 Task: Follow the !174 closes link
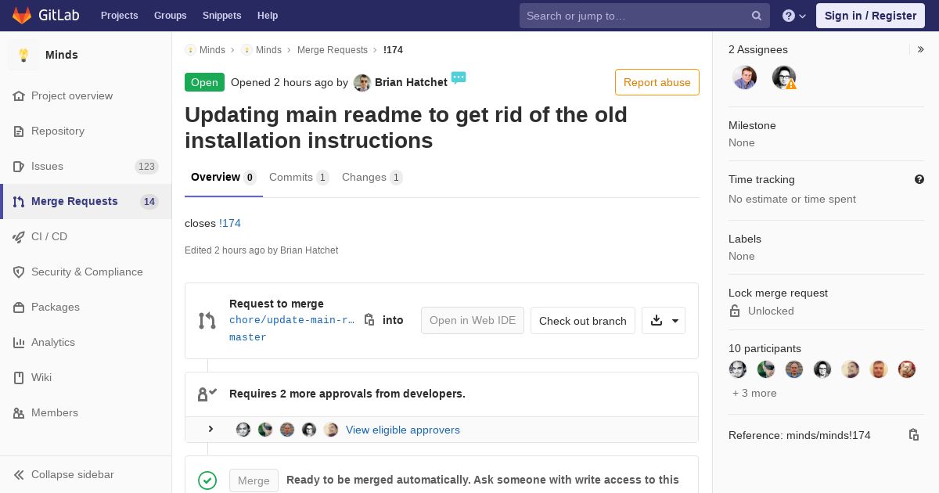tap(230, 223)
